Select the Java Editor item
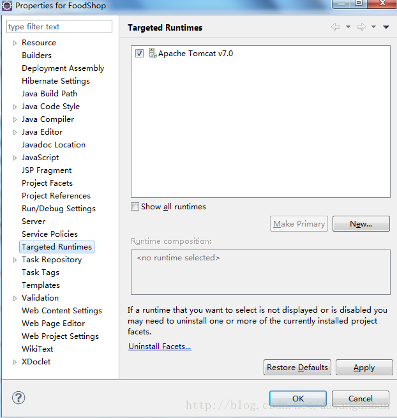 pyautogui.click(x=42, y=132)
